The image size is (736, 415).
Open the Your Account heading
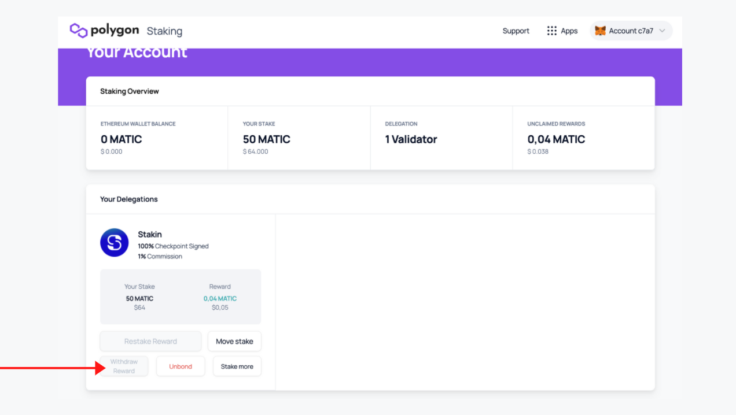[x=137, y=52]
